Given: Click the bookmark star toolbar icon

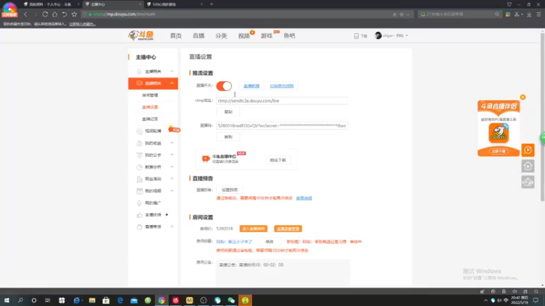Looking at the screenshot, I should click(x=74, y=14).
